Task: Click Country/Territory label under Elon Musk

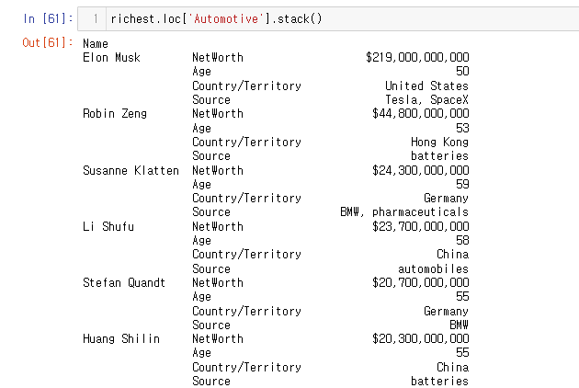Action: tap(246, 86)
